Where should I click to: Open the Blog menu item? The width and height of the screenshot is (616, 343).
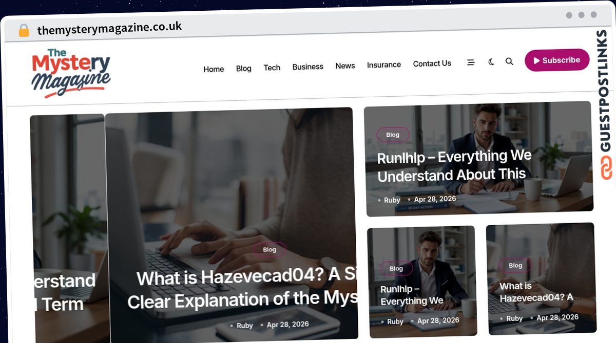(244, 68)
